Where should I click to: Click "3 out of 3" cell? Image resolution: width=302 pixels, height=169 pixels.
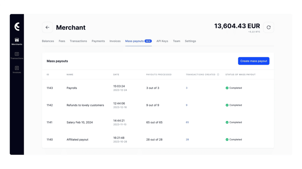coord(152,88)
